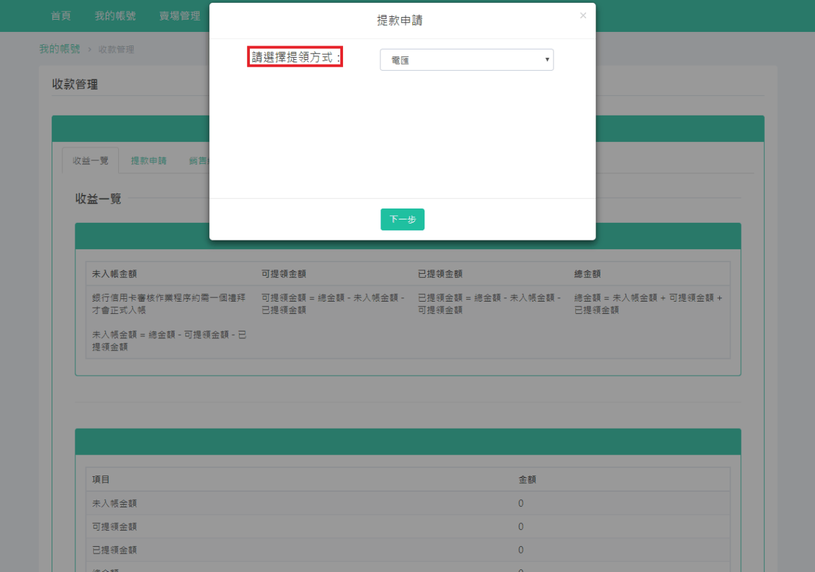815x572 pixels.
Task: Close the 提款申請 dialog
Action: [583, 15]
